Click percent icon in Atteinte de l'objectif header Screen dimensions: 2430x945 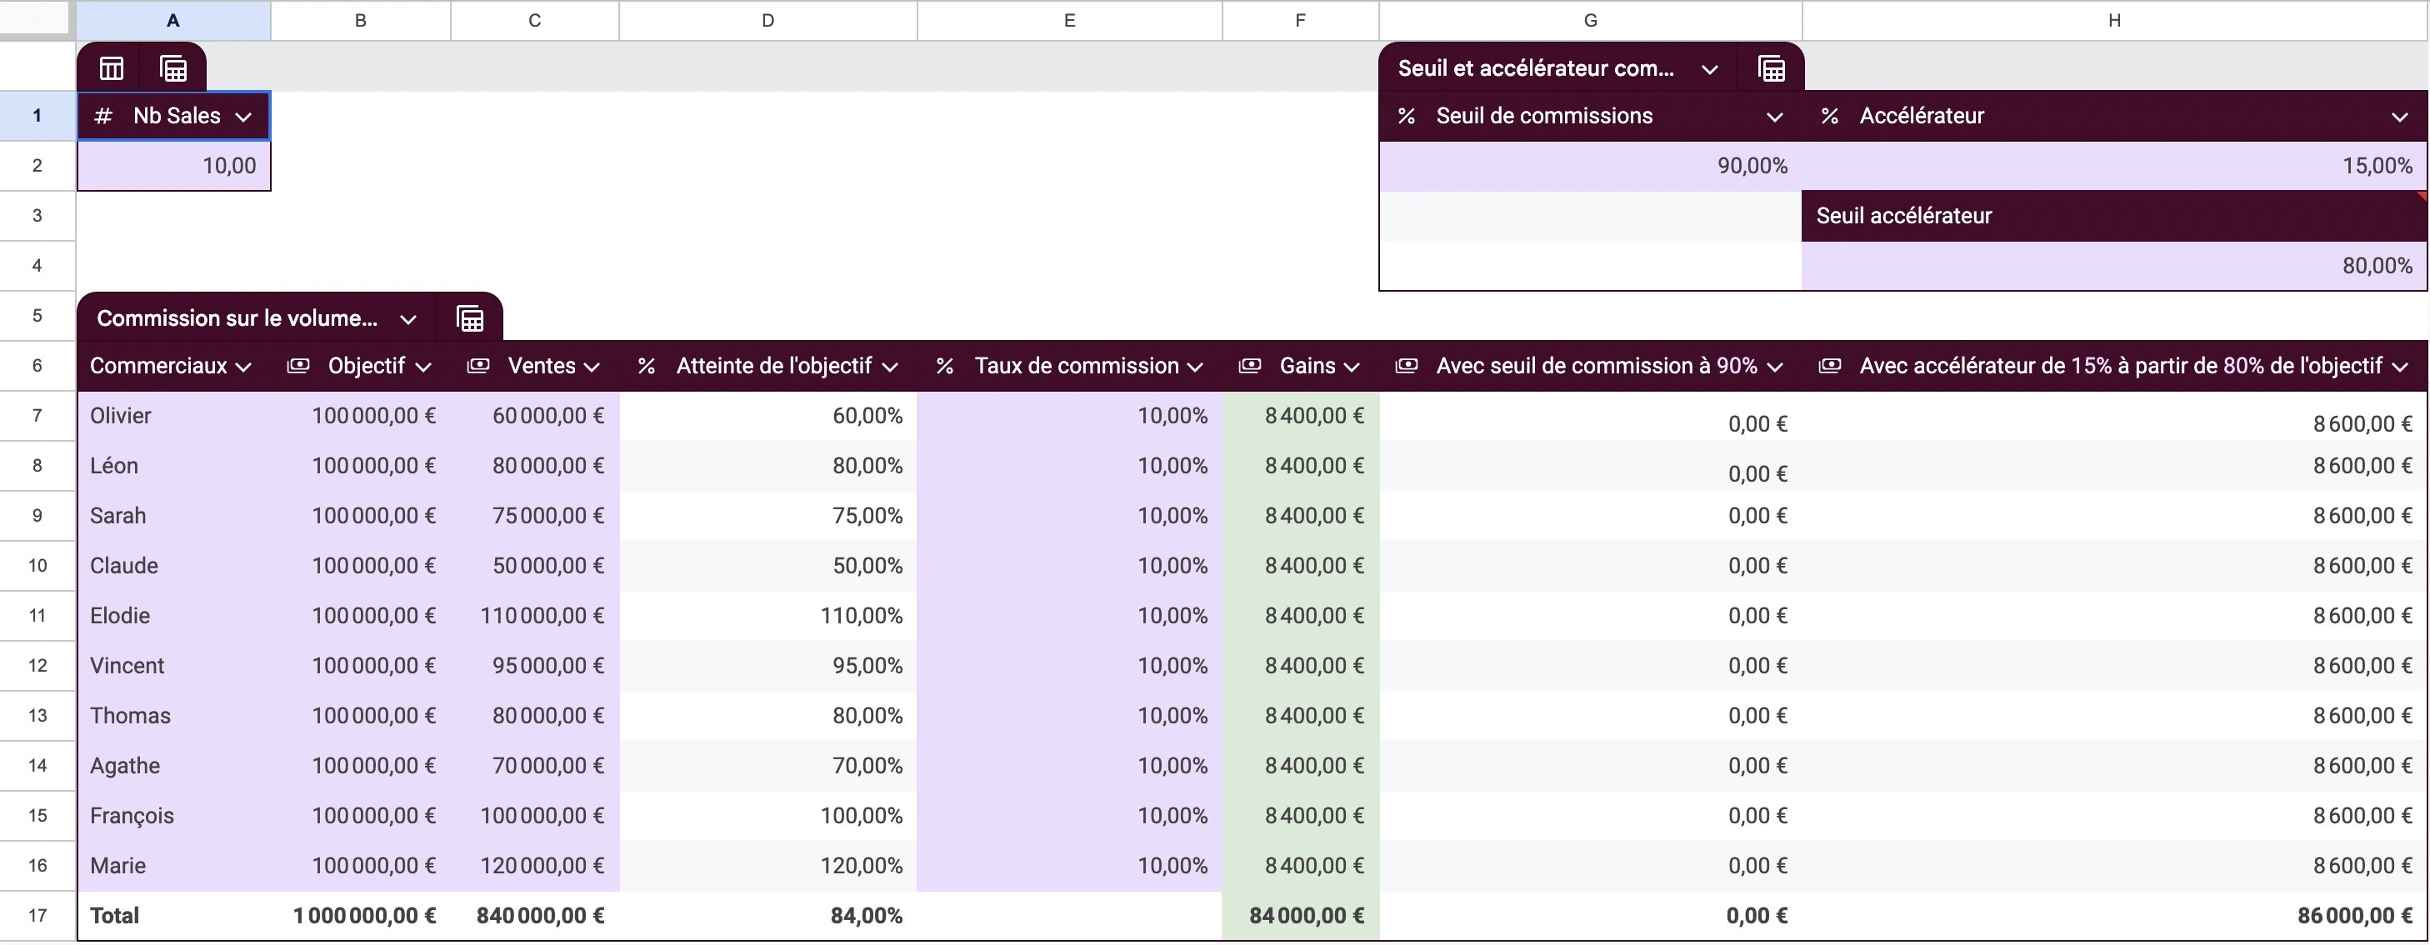pos(646,366)
